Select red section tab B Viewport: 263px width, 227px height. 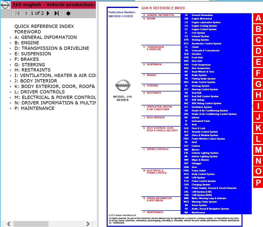258,29
